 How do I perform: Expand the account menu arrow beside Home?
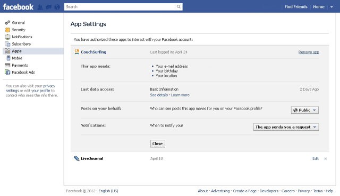pos(331,7)
